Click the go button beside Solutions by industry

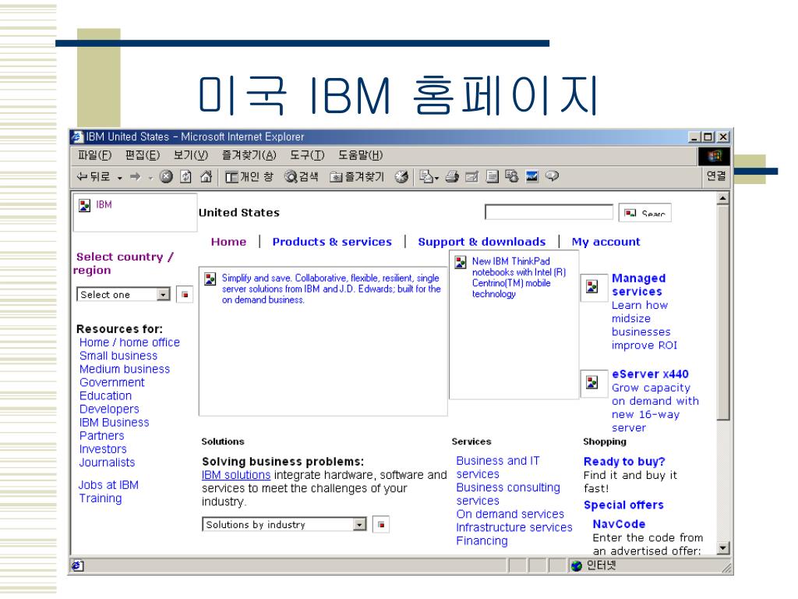pos(381,524)
